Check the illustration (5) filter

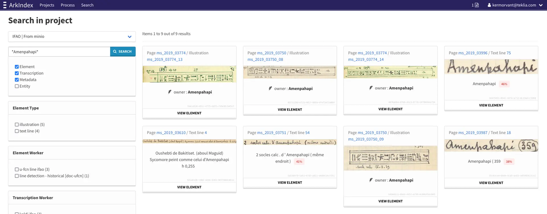click(x=17, y=125)
